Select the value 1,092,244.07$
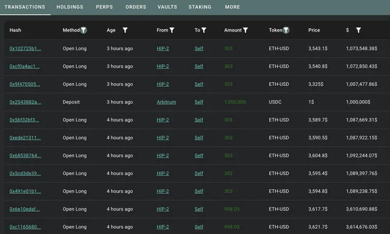390x234 pixels. pyautogui.click(x=362, y=155)
